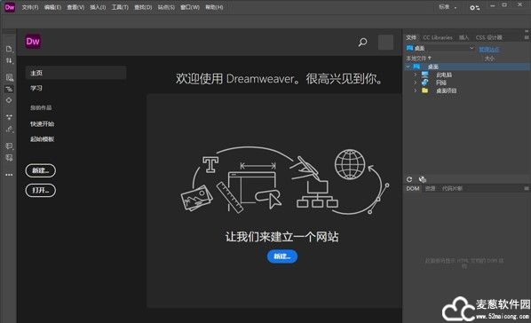Click the large Dw logo on start screen
The image size is (531, 323).
tap(33, 42)
